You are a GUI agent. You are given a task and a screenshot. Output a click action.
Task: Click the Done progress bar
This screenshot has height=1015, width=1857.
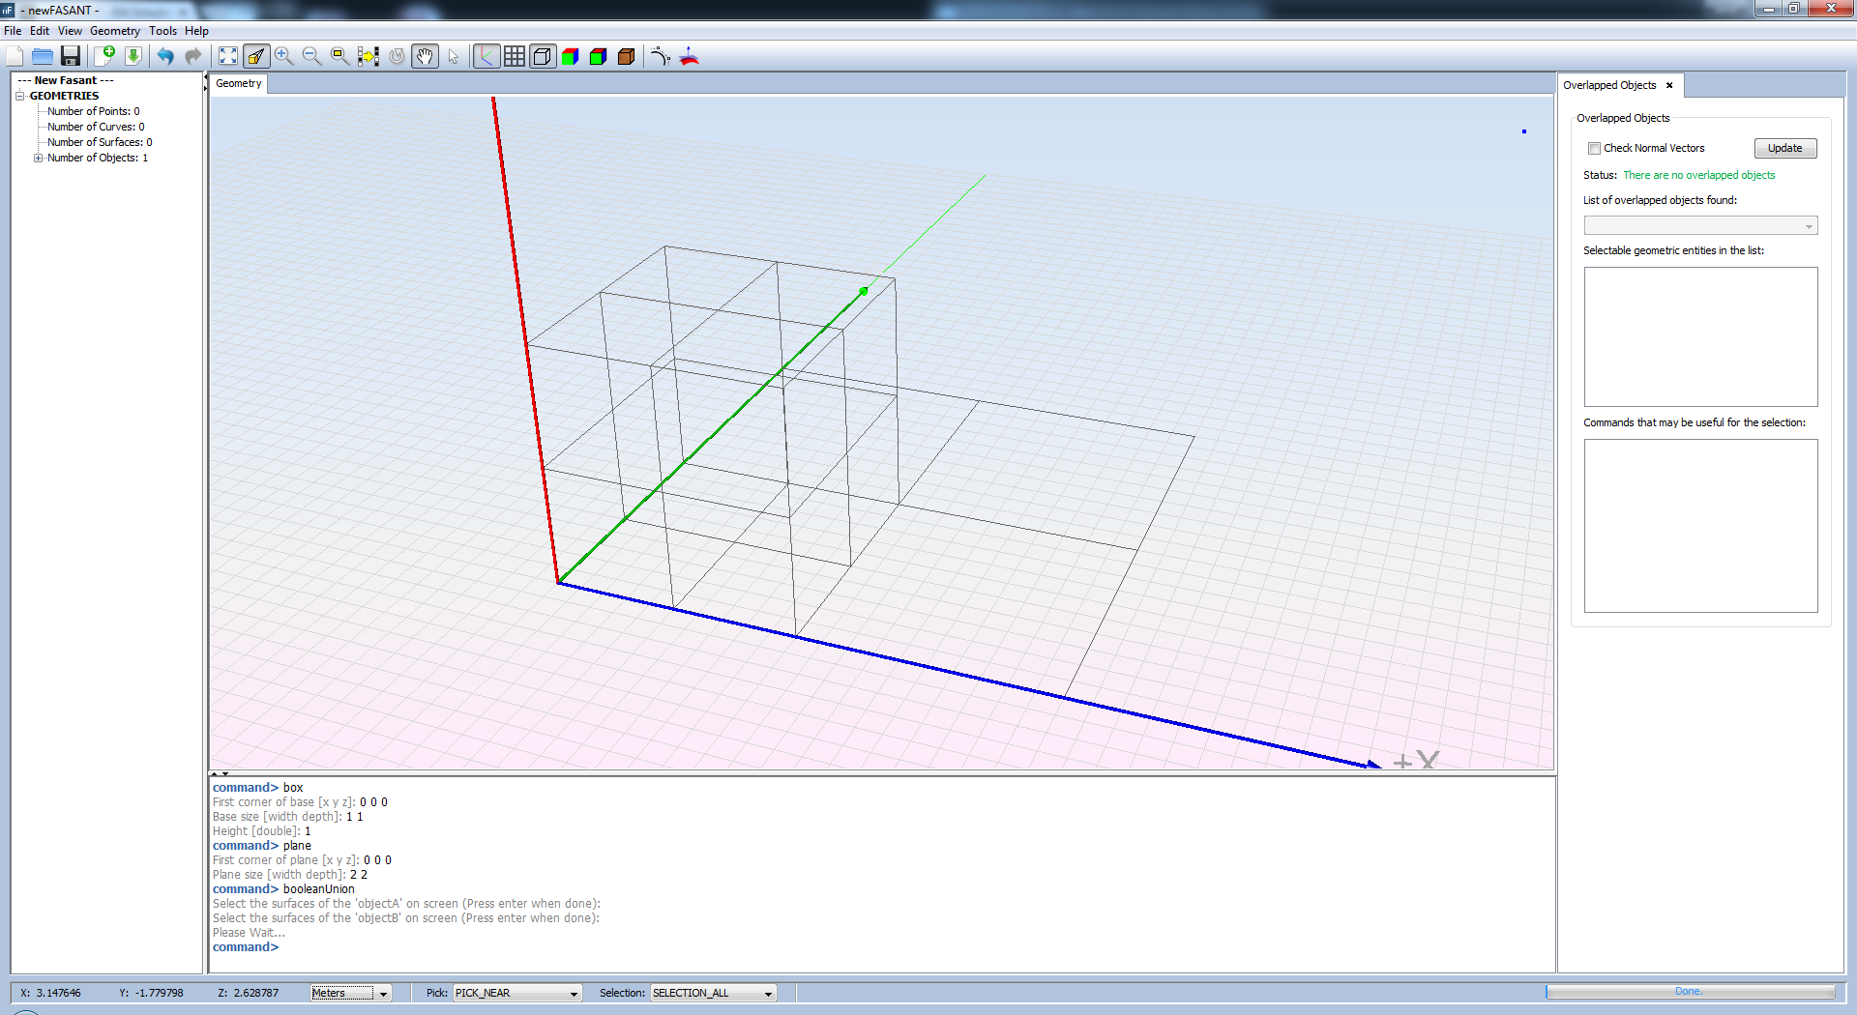pyautogui.click(x=1689, y=992)
